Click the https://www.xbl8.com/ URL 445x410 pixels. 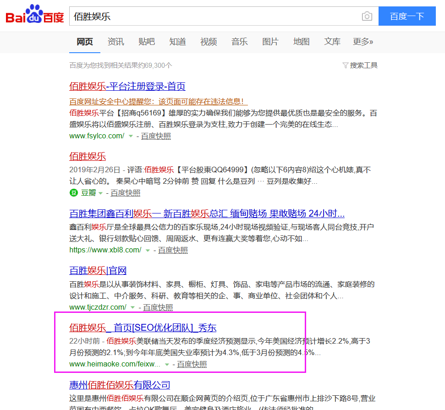point(105,250)
